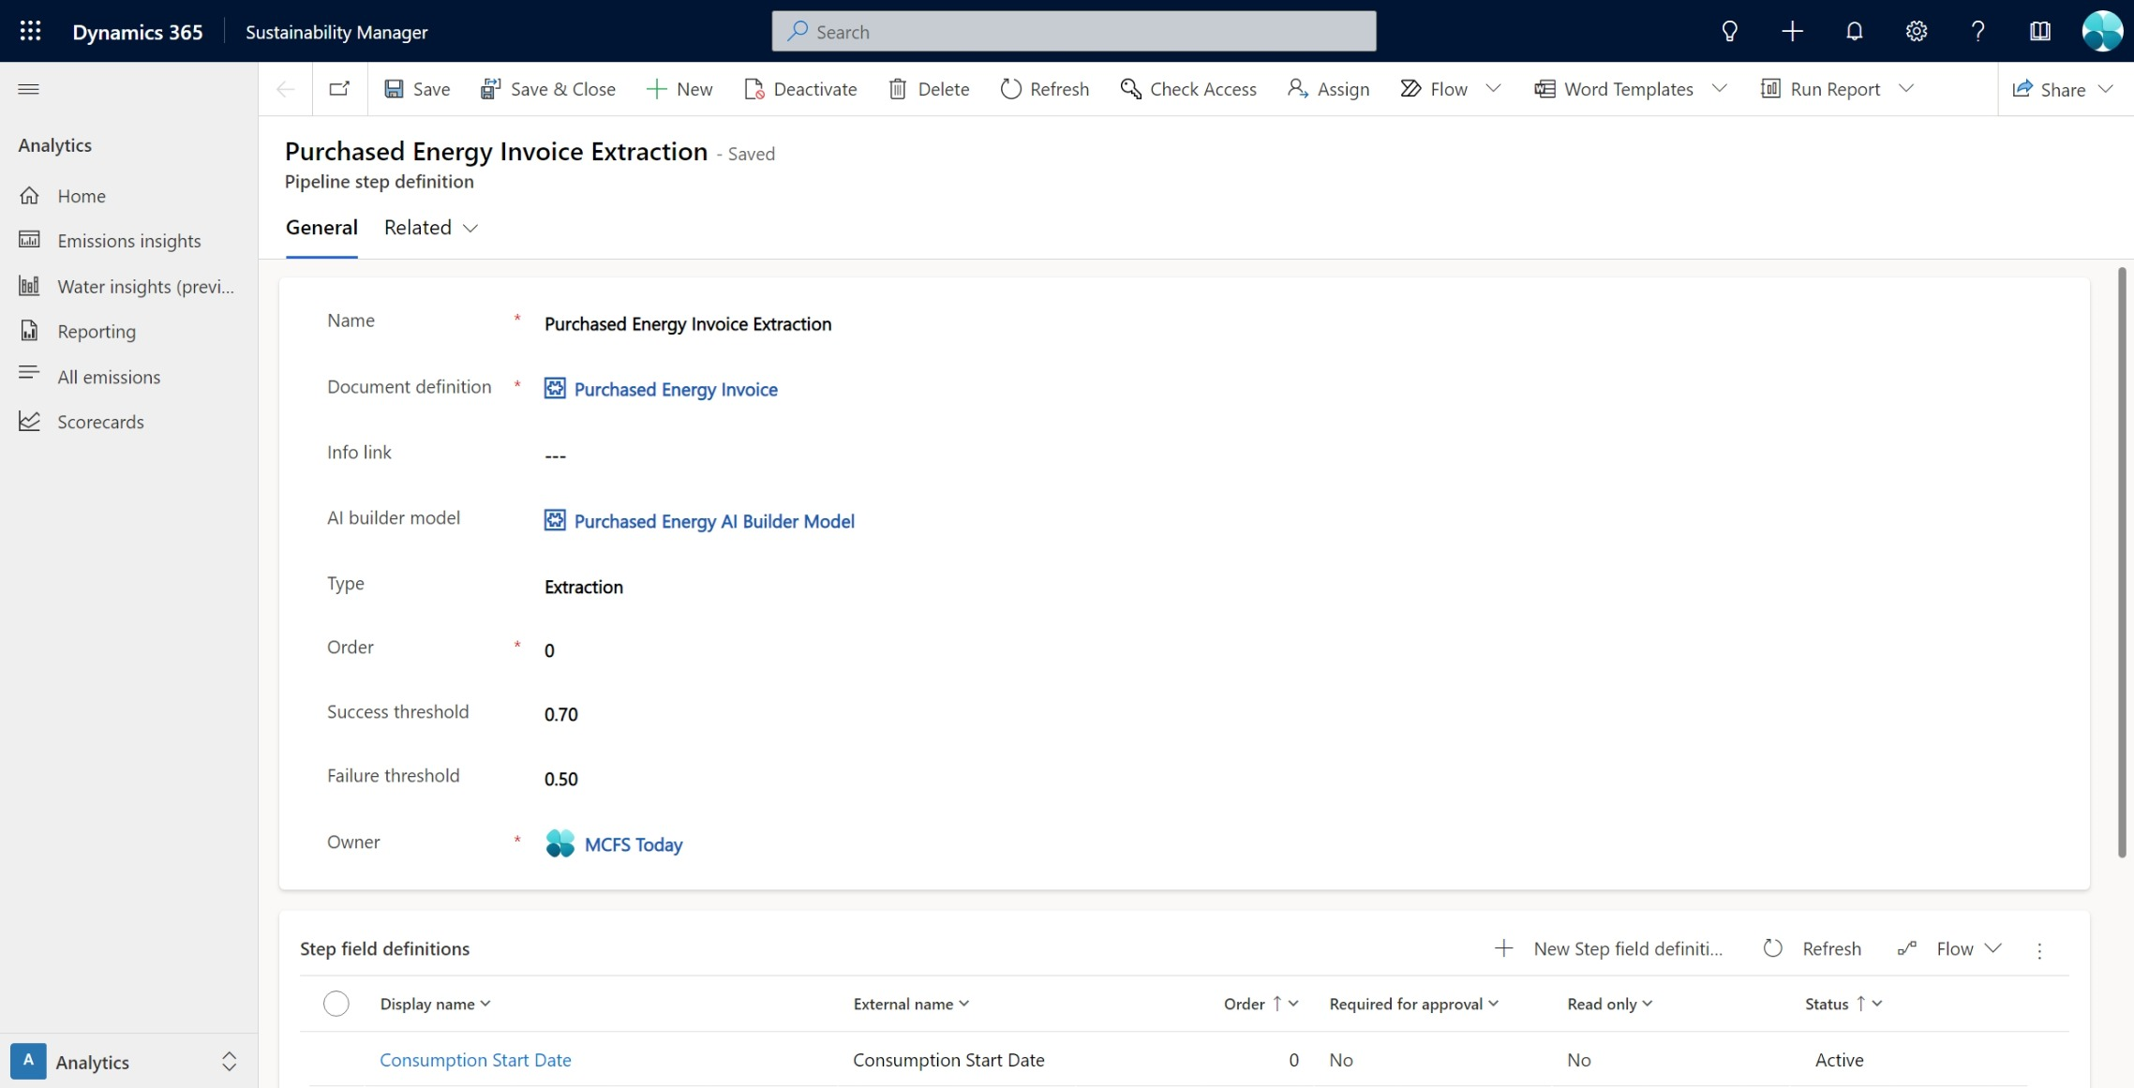Open Required for approval column menu
The width and height of the screenshot is (2134, 1088).
click(1413, 1004)
